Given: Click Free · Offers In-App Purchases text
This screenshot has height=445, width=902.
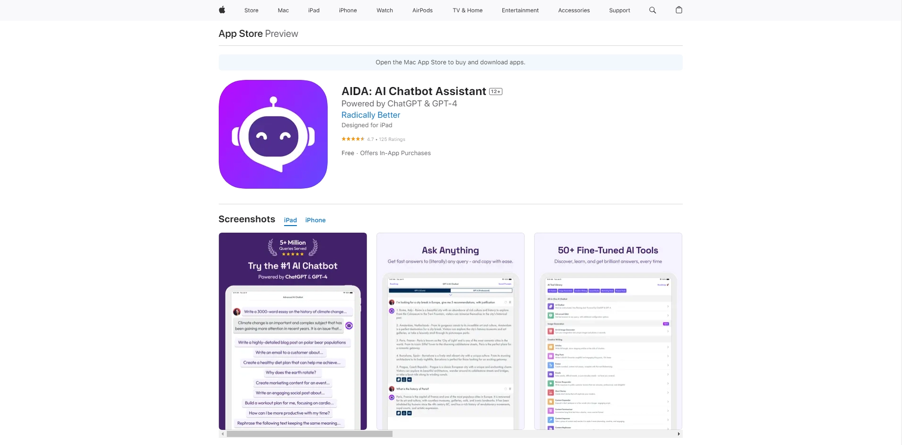Looking at the screenshot, I should click(x=386, y=153).
